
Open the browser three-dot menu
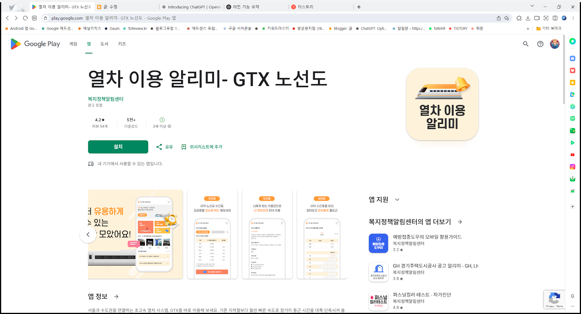tap(573, 18)
